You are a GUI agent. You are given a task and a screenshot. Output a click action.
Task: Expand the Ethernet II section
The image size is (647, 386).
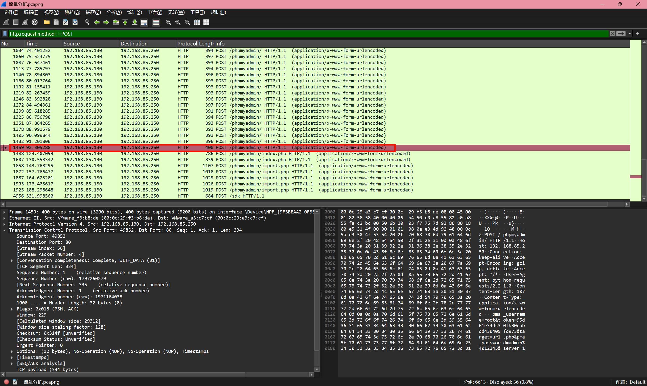[4, 218]
